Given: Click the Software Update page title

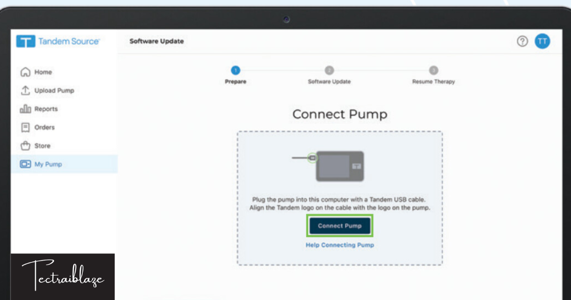Looking at the screenshot, I should pos(157,41).
